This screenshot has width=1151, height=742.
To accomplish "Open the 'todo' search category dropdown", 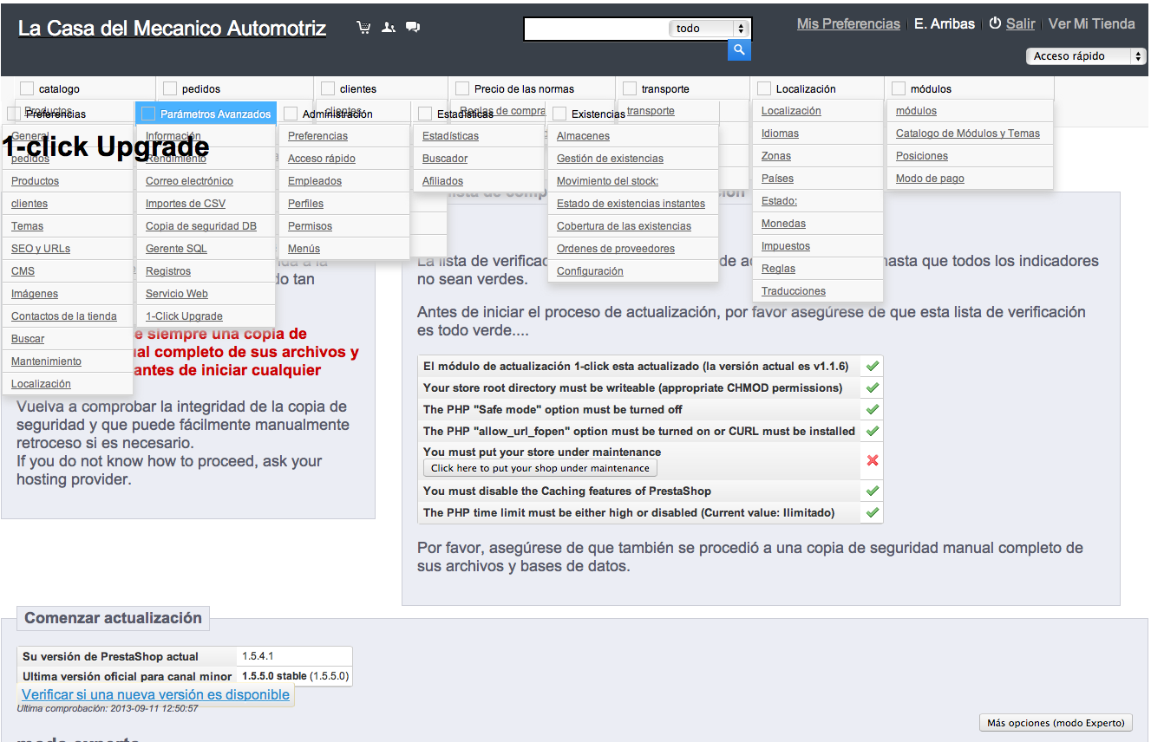I will (x=709, y=29).
